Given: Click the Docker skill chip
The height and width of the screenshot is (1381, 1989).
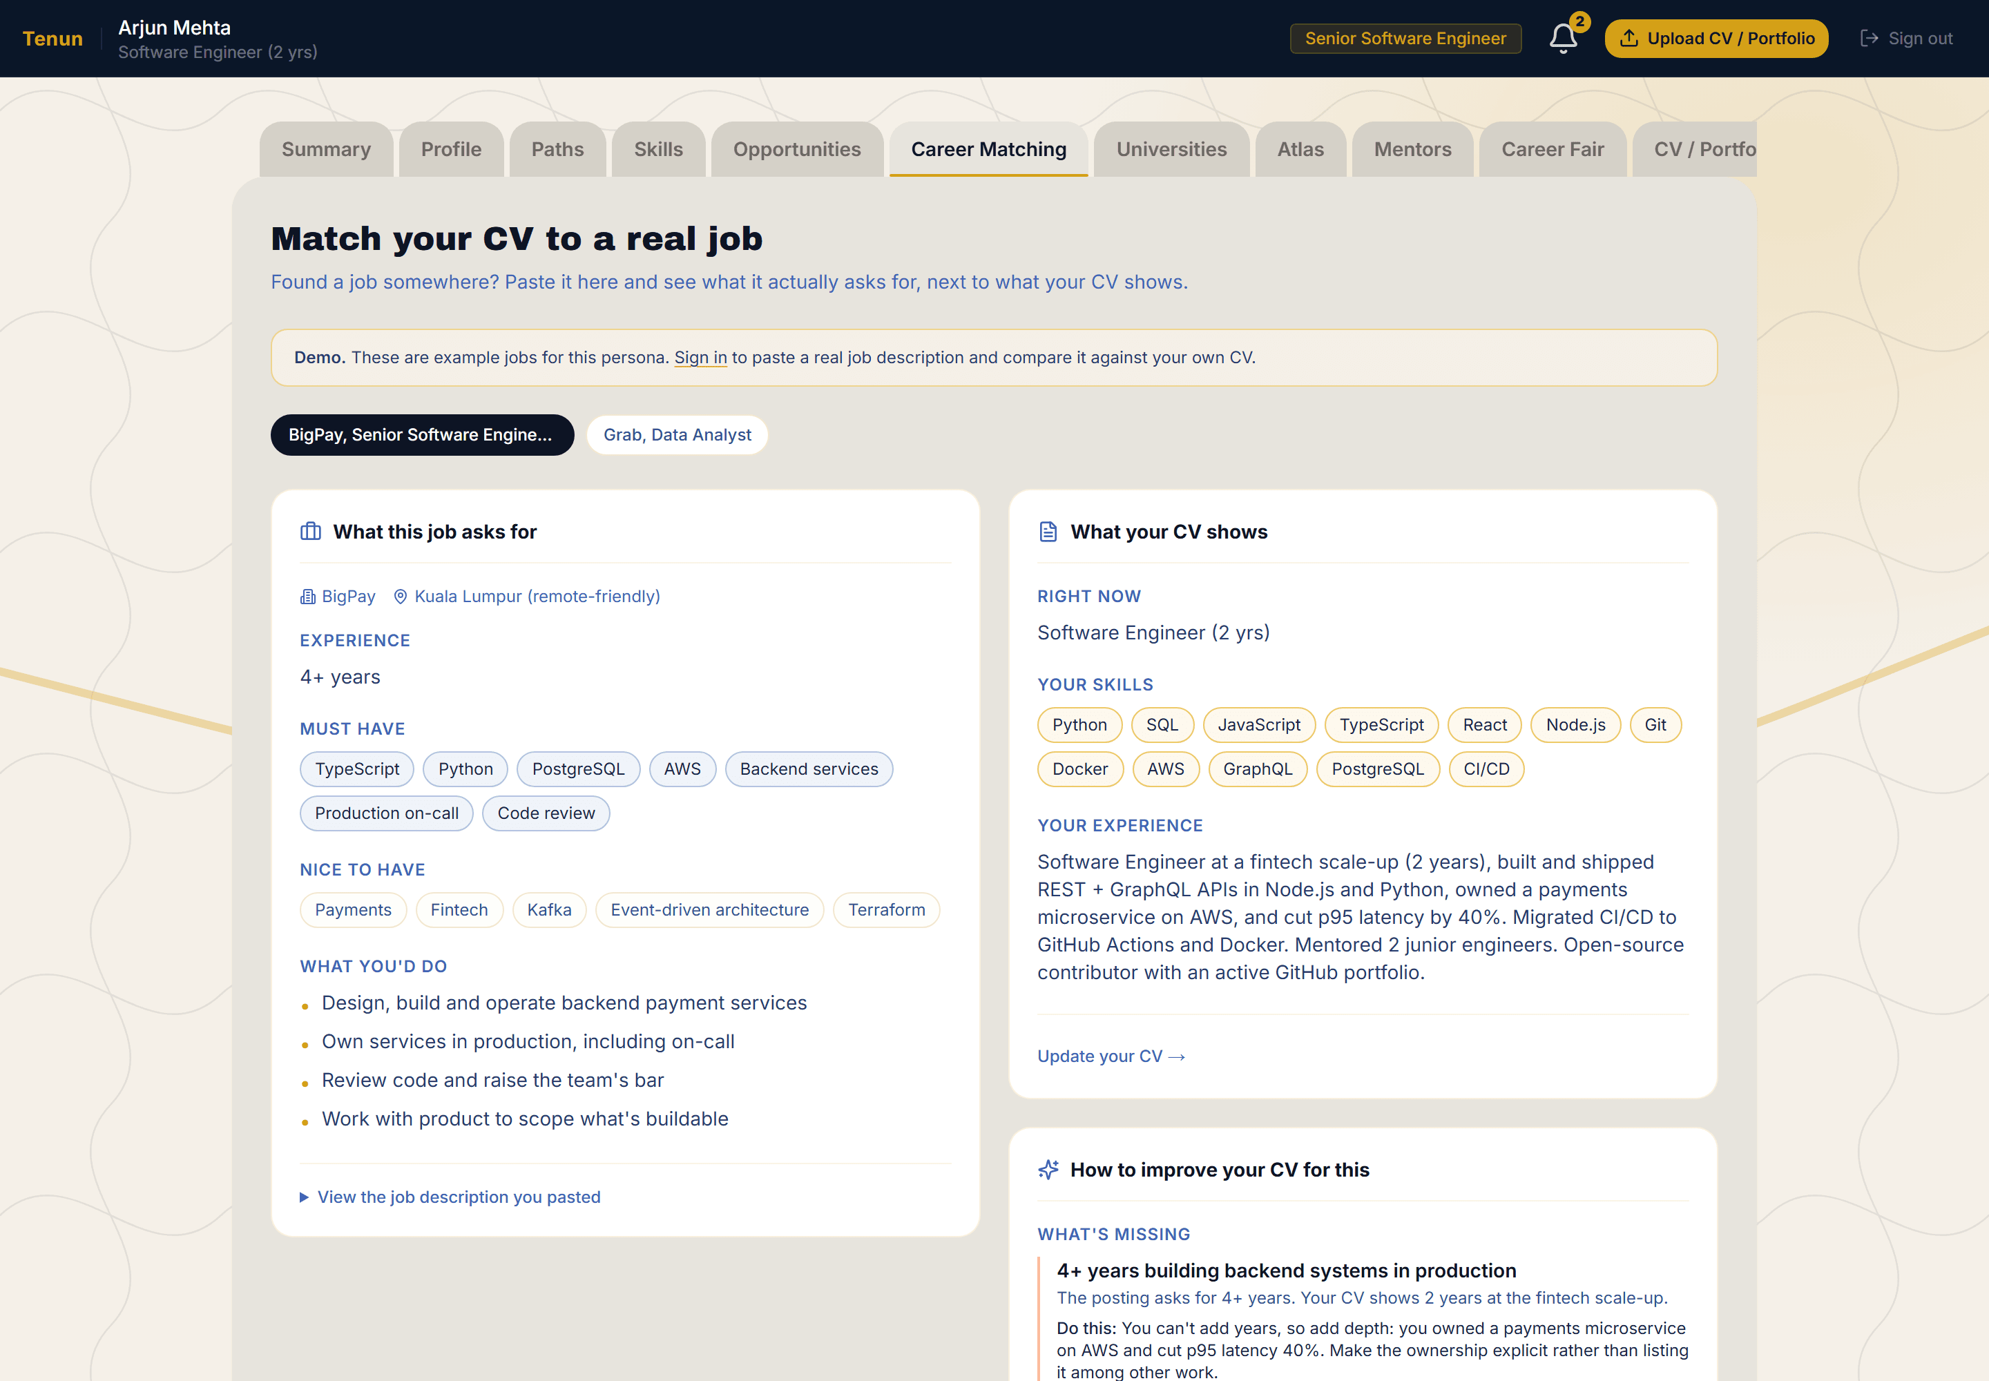Looking at the screenshot, I should tap(1080, 769).
